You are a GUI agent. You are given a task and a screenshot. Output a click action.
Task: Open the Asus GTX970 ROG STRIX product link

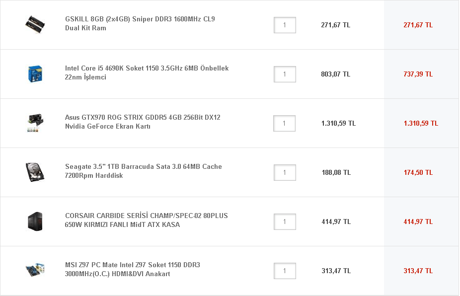(x=143, y=122)
